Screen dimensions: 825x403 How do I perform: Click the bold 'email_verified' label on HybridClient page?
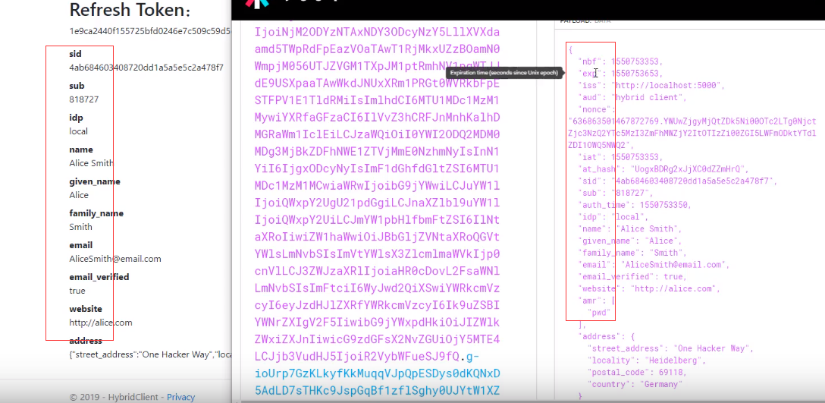click(99, 277)
